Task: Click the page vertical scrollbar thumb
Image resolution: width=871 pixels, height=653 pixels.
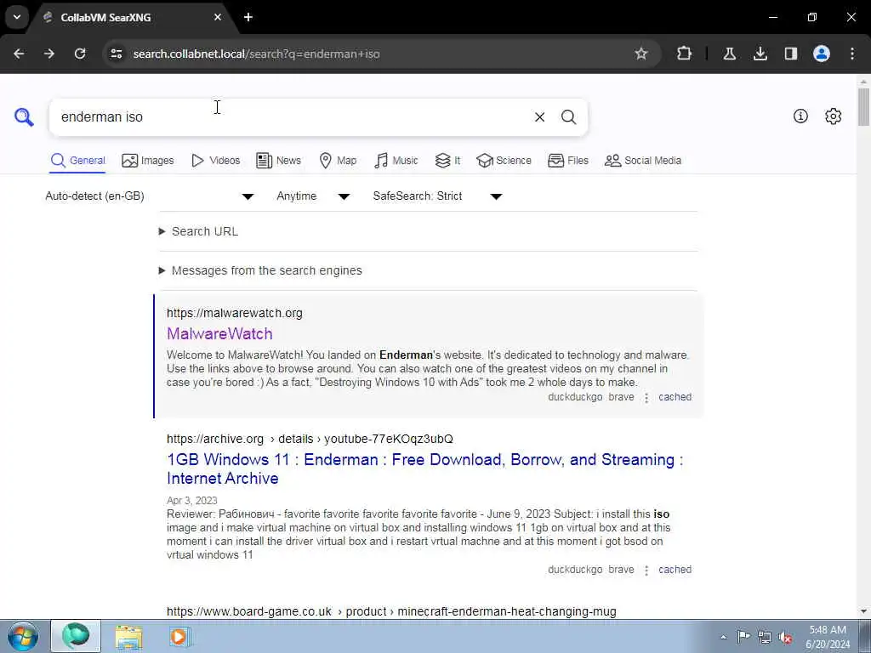Action: coord(863,107)
